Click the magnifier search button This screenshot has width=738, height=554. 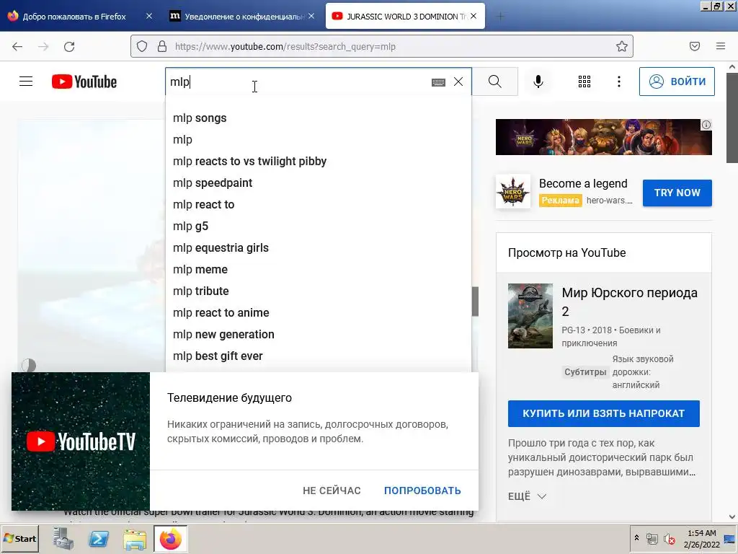(x=494, y=82)
